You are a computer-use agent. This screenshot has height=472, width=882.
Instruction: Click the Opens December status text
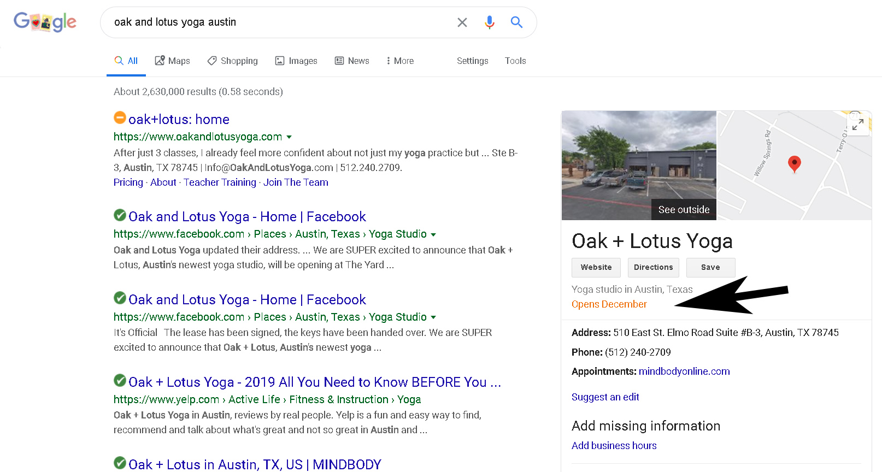(x=609, y=304)
